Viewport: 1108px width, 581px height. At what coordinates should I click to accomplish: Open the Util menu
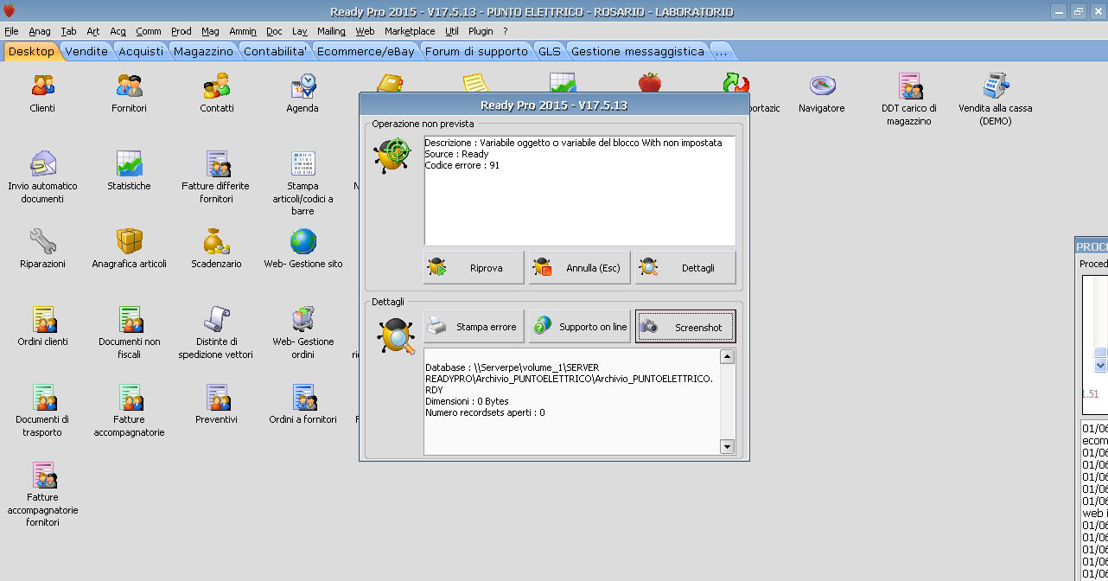[x=452, y=31]
